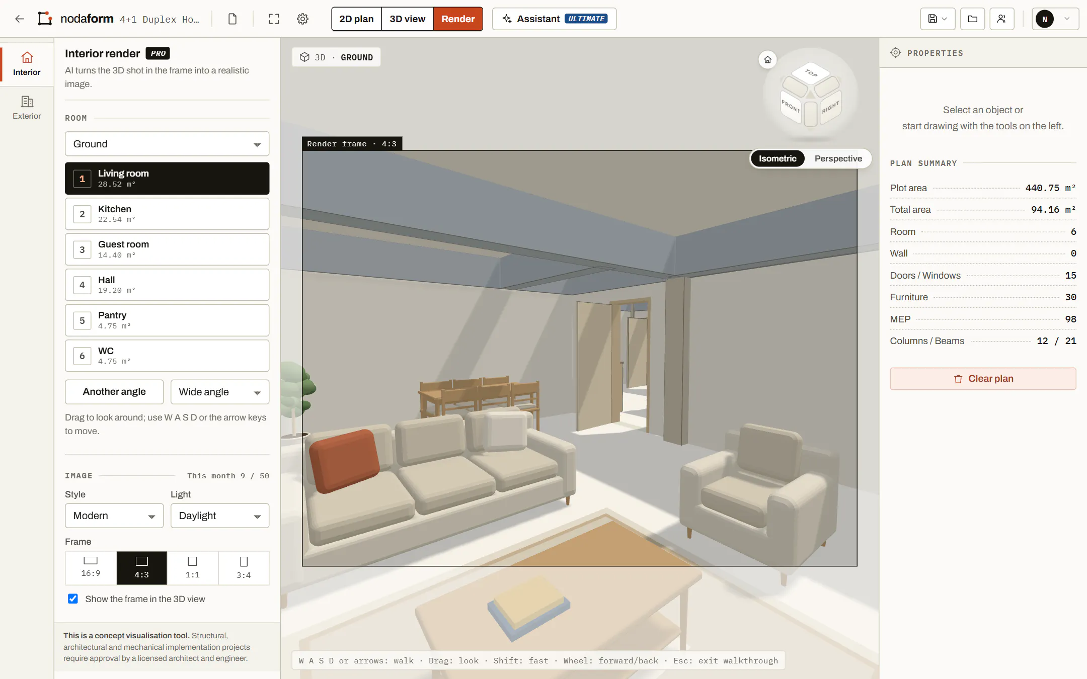Switch camera to Perspective mode
This screenshot has height=679, width=1087.
pyautogui.click(x=838, y=158)
